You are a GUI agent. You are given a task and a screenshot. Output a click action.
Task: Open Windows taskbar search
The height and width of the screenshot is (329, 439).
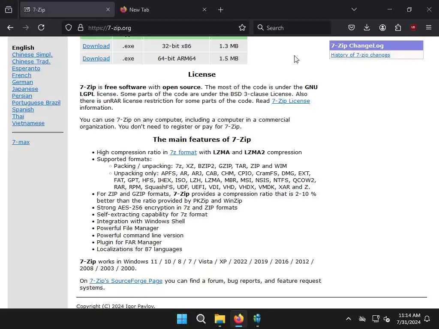pyautogui.click(x=201, y=319)
